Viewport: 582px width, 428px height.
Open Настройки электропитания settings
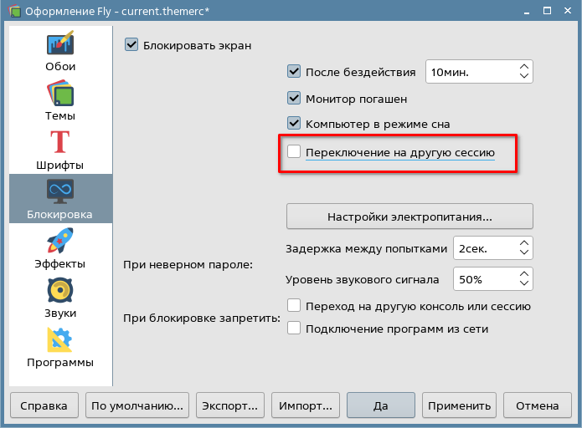tap(409, 217)
